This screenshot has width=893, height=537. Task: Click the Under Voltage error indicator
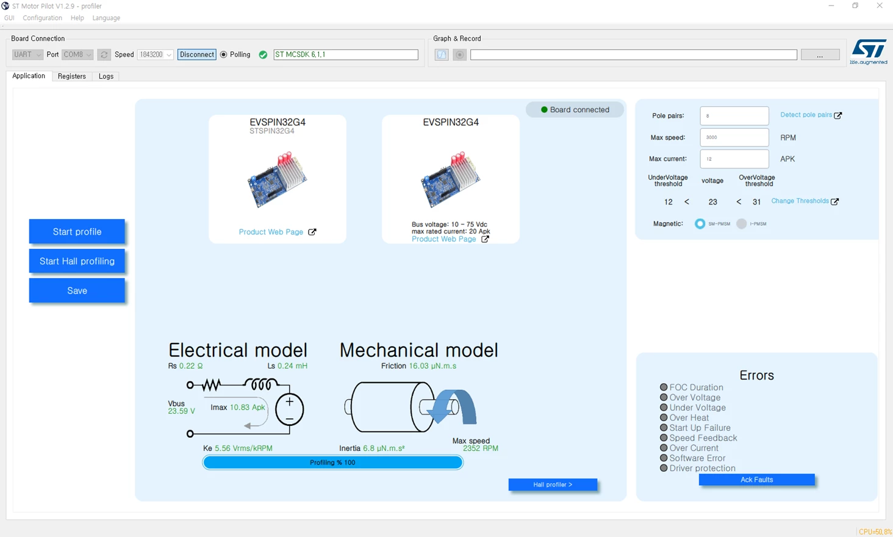click(664, 407)
